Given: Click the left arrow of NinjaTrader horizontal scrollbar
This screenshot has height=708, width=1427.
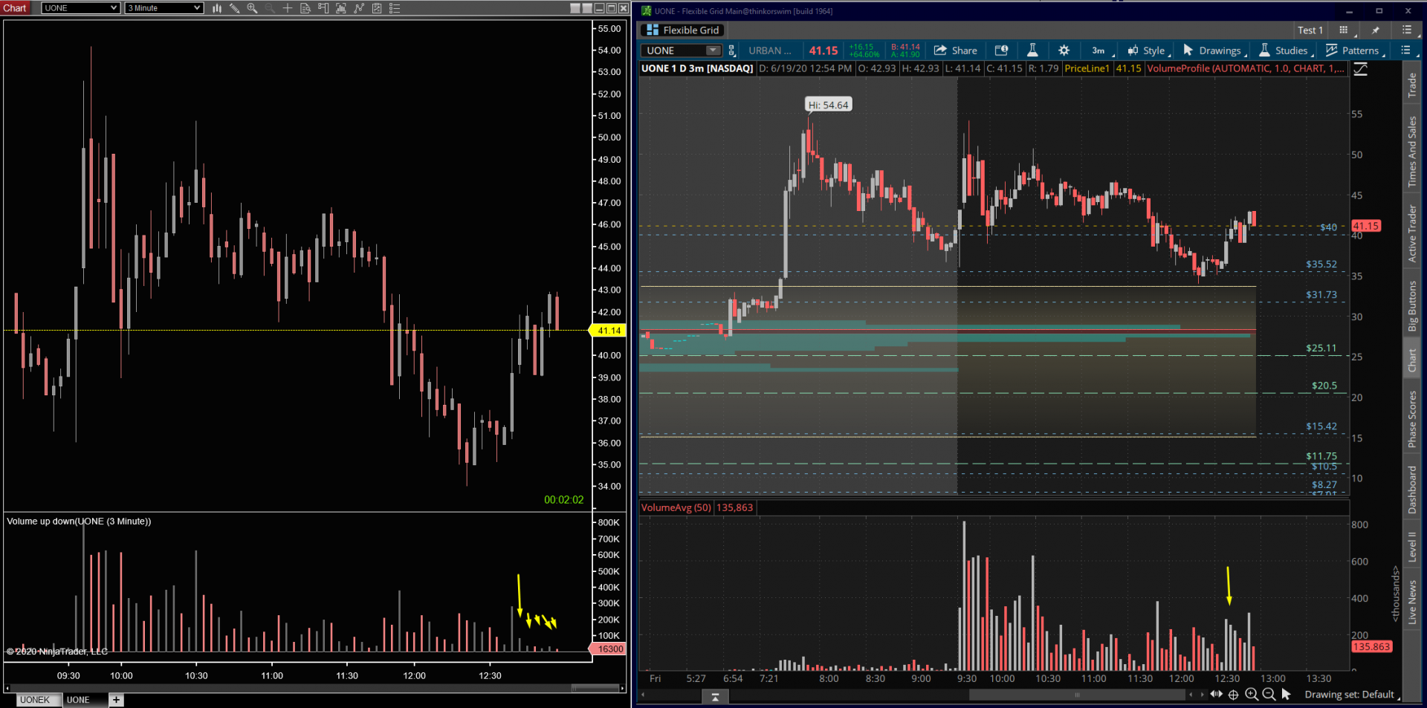Looking at the screenshot, I should pos(7,689).
